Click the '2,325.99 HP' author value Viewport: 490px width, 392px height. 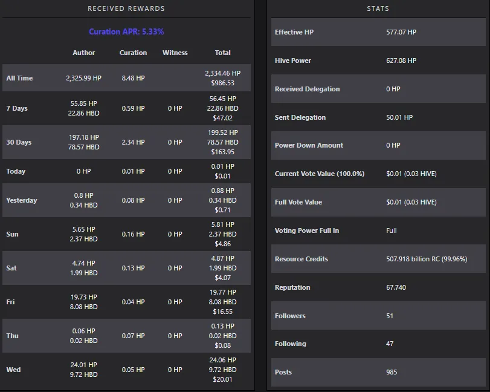(84, 78)
